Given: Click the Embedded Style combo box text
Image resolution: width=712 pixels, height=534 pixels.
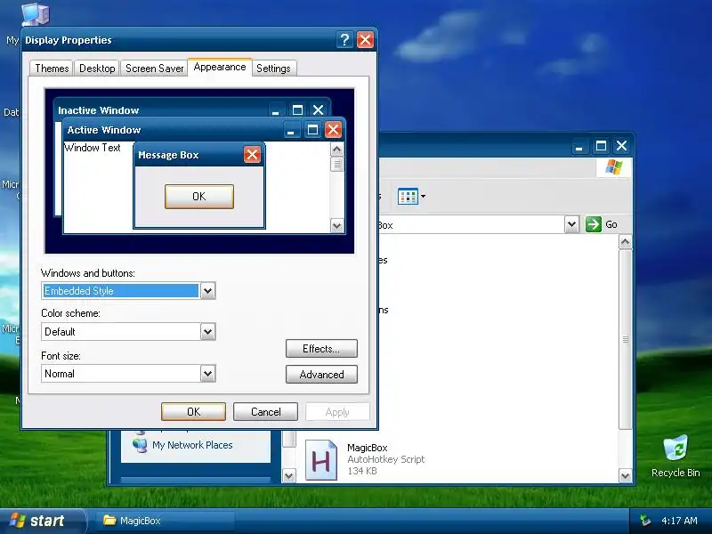Looking at the screenshot, I should point(120,291).
